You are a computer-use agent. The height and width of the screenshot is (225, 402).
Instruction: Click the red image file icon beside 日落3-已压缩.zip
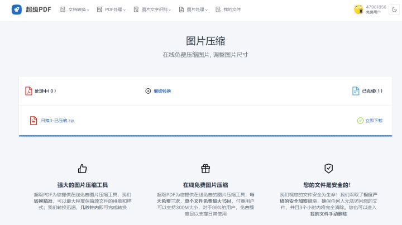point(33,121)
